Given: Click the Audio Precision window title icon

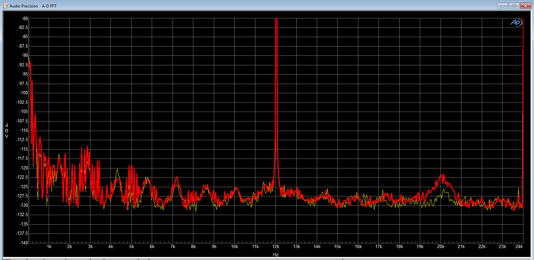Looking at the screenshot, I should tap(5, 6).
